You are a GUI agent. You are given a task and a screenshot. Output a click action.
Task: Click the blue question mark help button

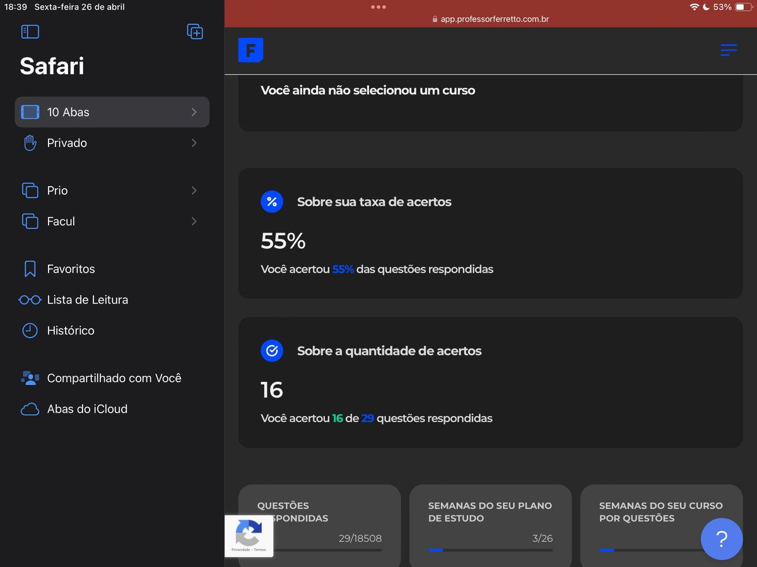[x=722, y=539]
